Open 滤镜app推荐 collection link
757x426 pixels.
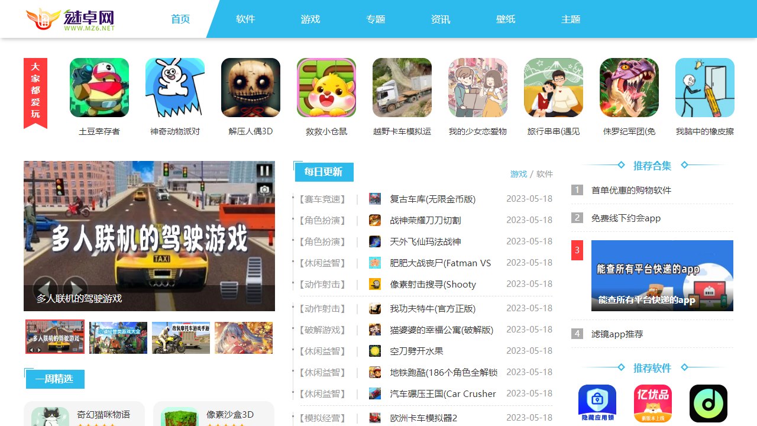pyautogui.click(x=617, y=334)
